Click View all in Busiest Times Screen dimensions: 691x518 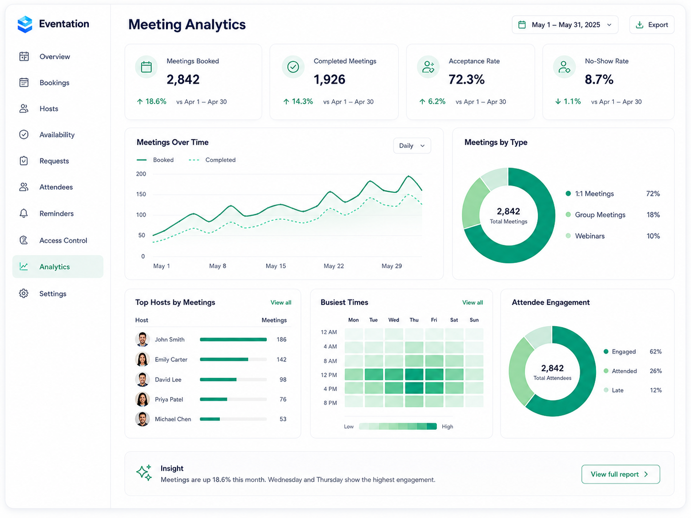(472, 302)
